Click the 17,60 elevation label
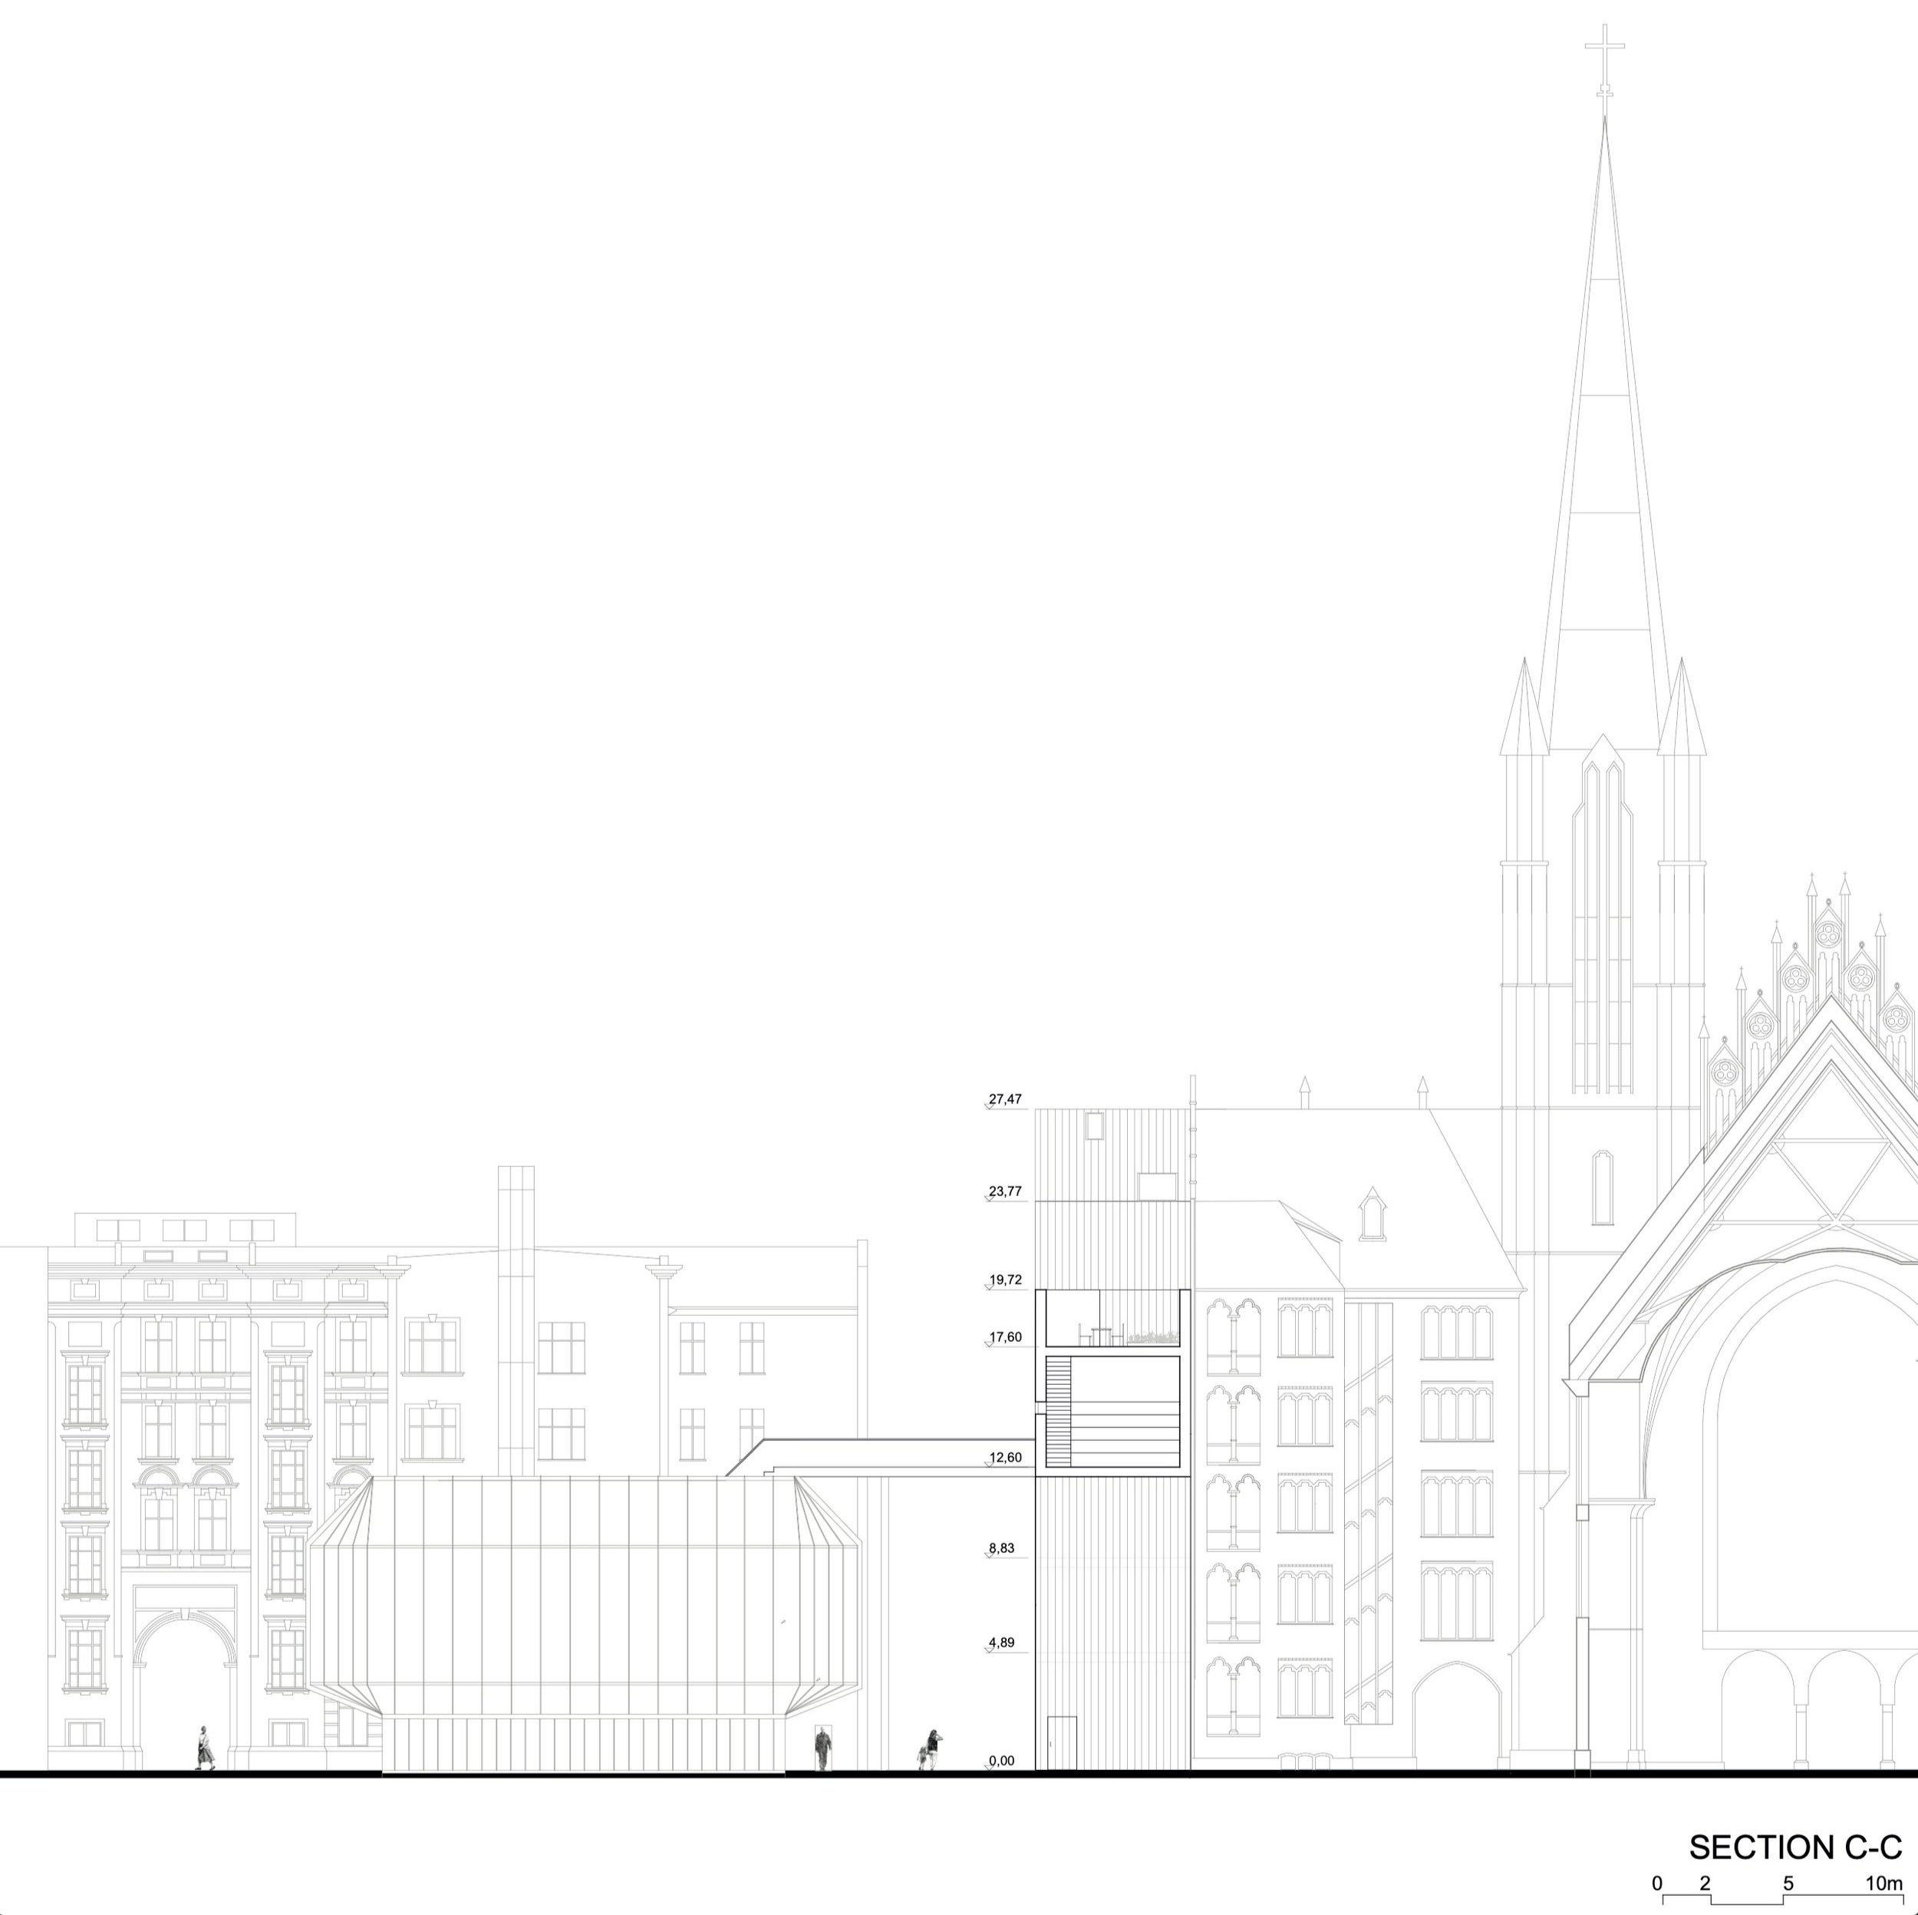Screen dimensions: 1918x1915 (1005, 1337)
